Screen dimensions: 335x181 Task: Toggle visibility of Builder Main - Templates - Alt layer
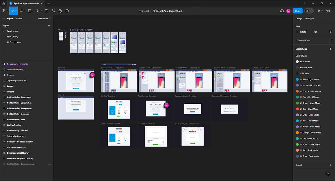pyautogui.click(x=49, y=164)
